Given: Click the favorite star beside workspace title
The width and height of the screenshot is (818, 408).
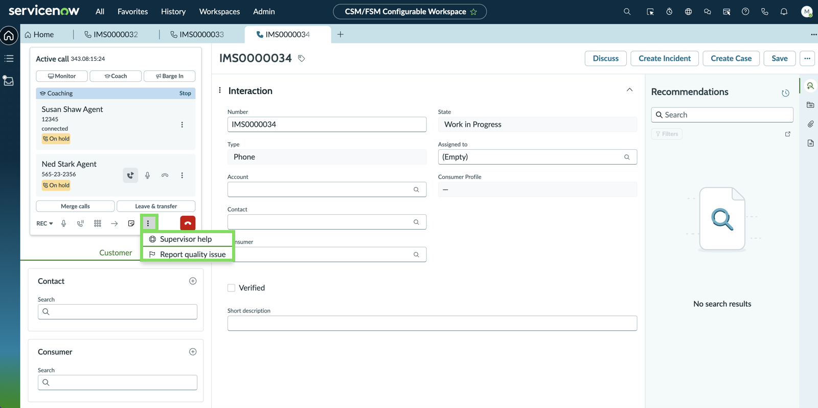Looking at the screenshot, I should pos(473,12).
